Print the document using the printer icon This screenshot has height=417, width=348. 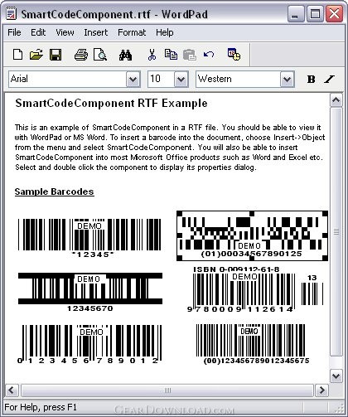(x=81, y=55)
